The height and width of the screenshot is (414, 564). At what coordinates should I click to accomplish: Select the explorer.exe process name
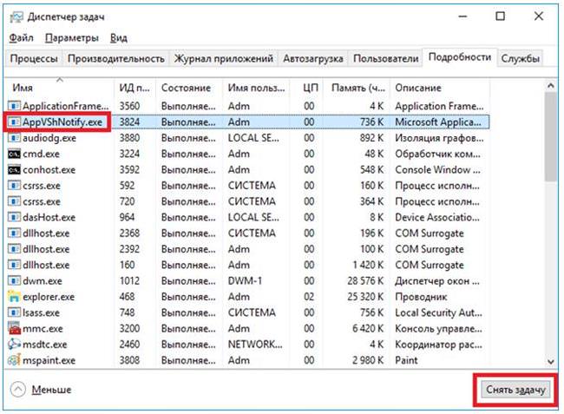point(49,297)
